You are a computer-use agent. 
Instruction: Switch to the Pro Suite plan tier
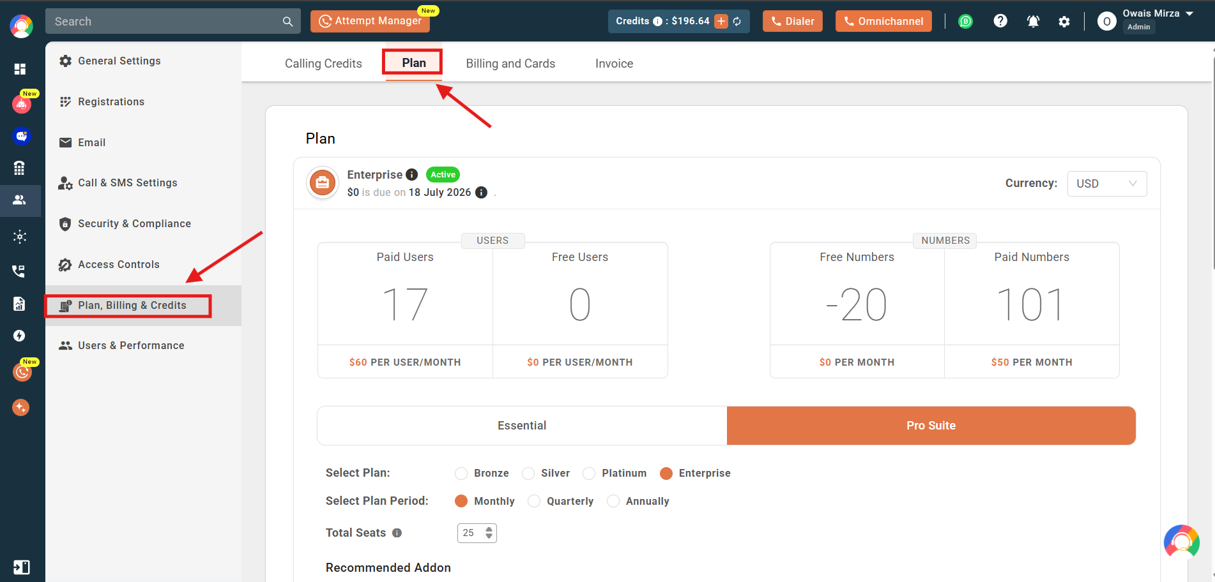tap(931, 426)
